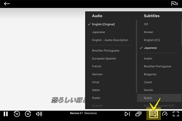
Task: Choose Hindi audio
Action: [95, 82]
